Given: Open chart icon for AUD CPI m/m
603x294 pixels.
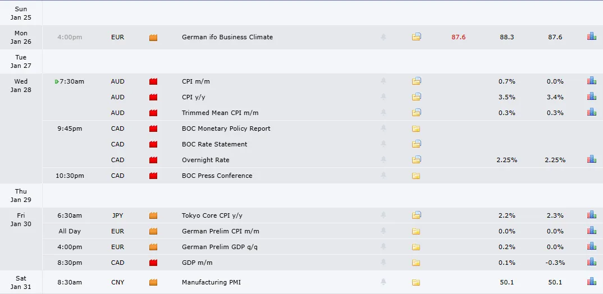Looking at the screenshot, I should 591,81.
